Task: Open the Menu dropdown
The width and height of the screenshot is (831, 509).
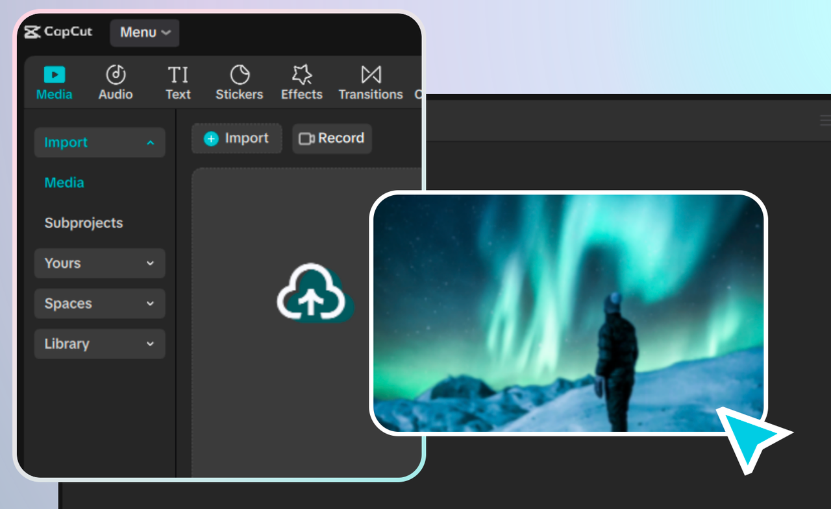Action: [144, 32]
